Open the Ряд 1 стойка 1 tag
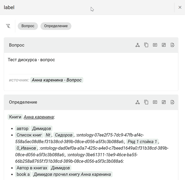The image size is (185, 180). [142, 141]
